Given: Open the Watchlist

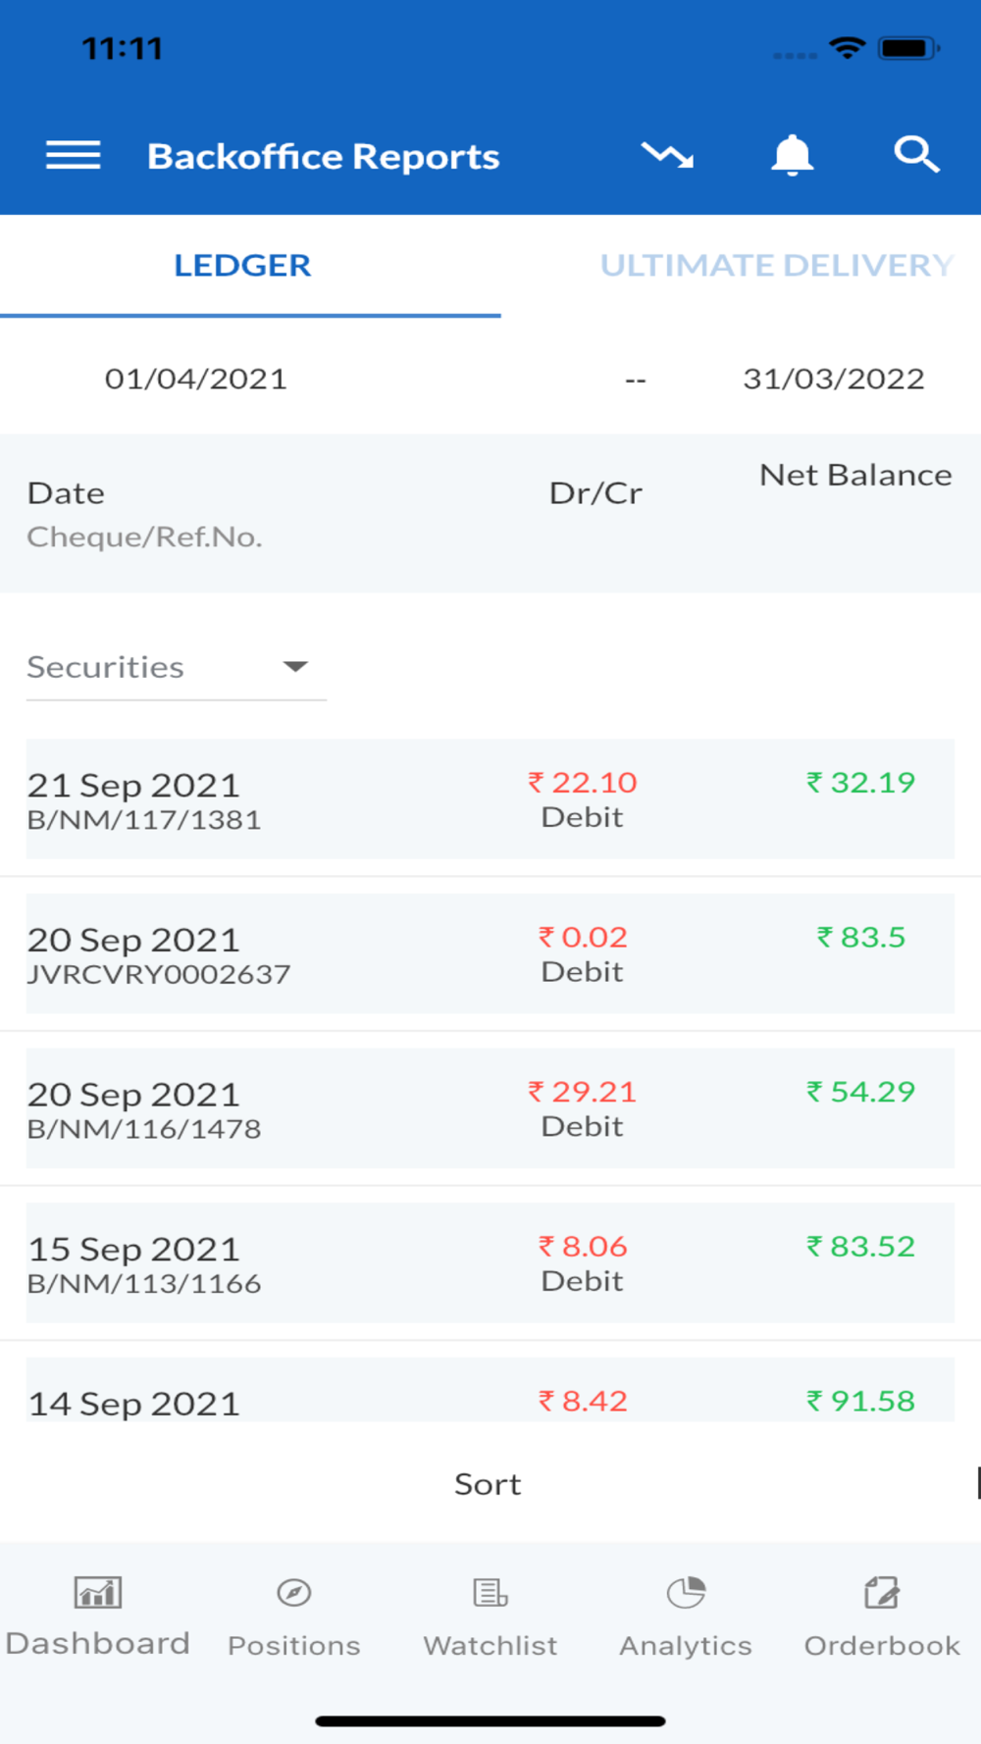Looking at the screenshot, I should [490, 1617].
